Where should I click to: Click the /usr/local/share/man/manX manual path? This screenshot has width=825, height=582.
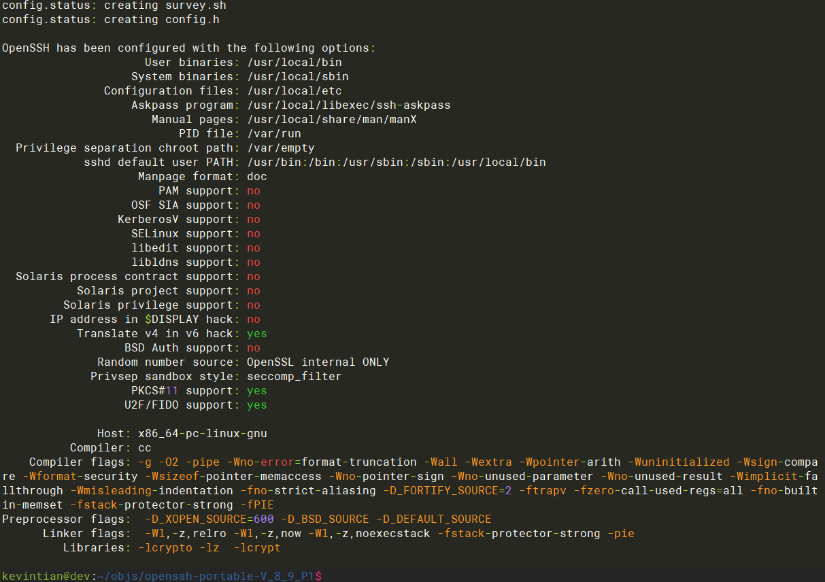(331, 120)
